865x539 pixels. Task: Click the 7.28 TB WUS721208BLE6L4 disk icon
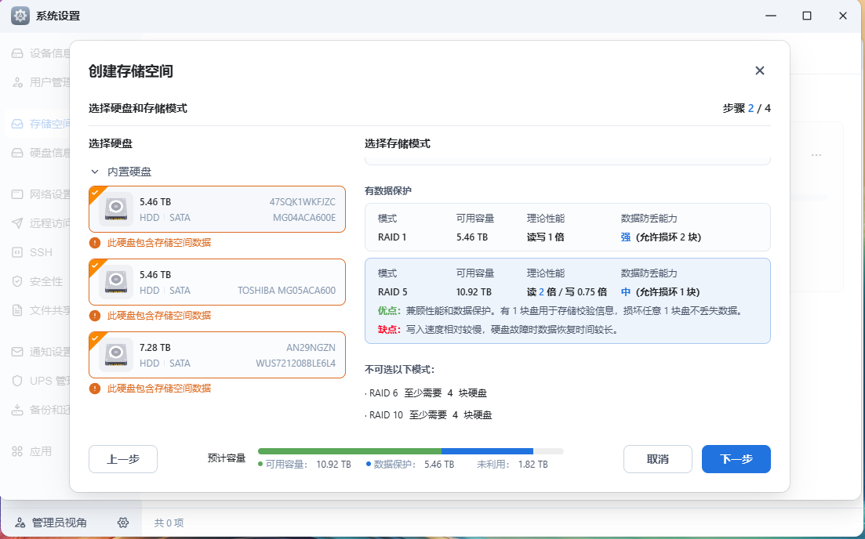point(116,355)
